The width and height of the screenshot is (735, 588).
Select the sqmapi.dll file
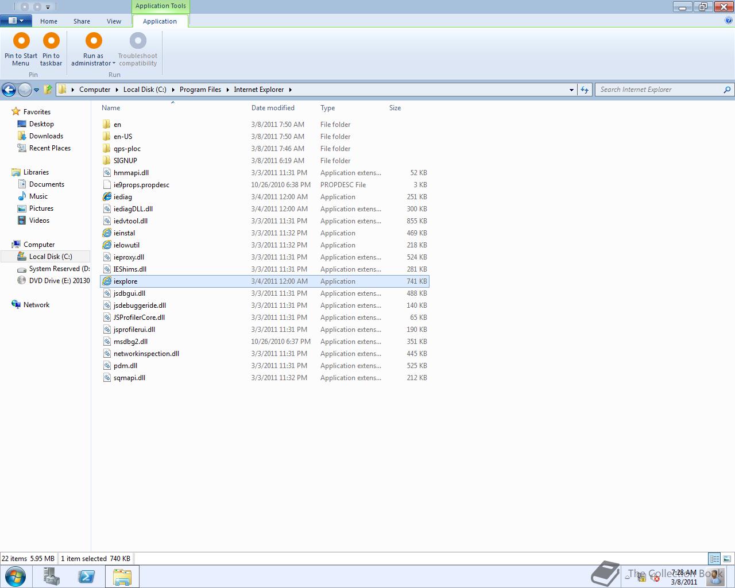(x=129, y=378)
